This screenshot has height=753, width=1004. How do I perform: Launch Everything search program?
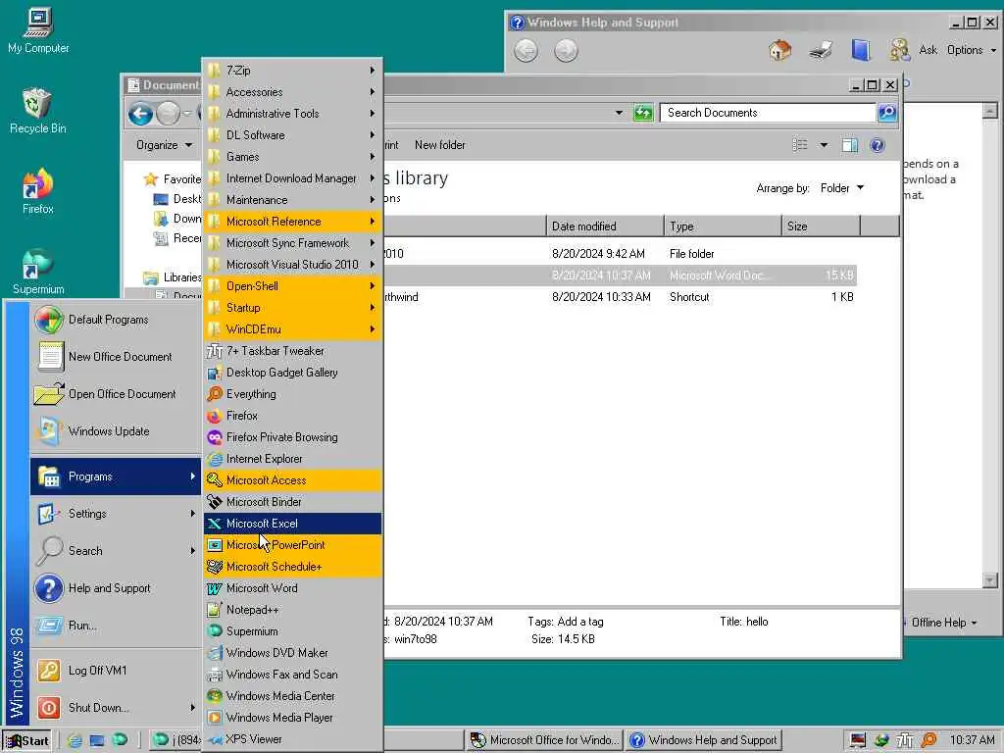point(292,394)
